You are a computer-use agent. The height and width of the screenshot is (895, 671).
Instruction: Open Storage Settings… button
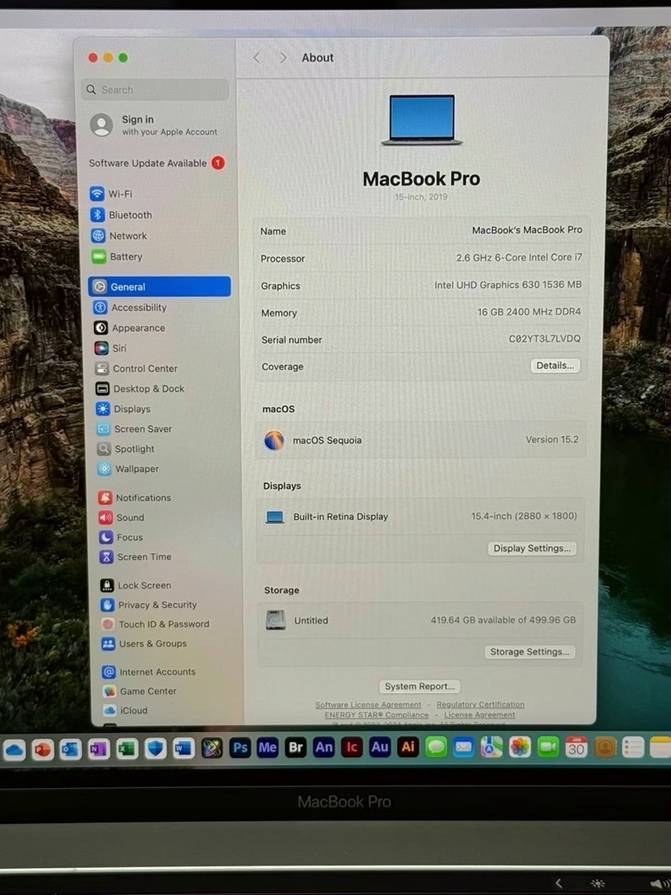click(x=529, y=651)
